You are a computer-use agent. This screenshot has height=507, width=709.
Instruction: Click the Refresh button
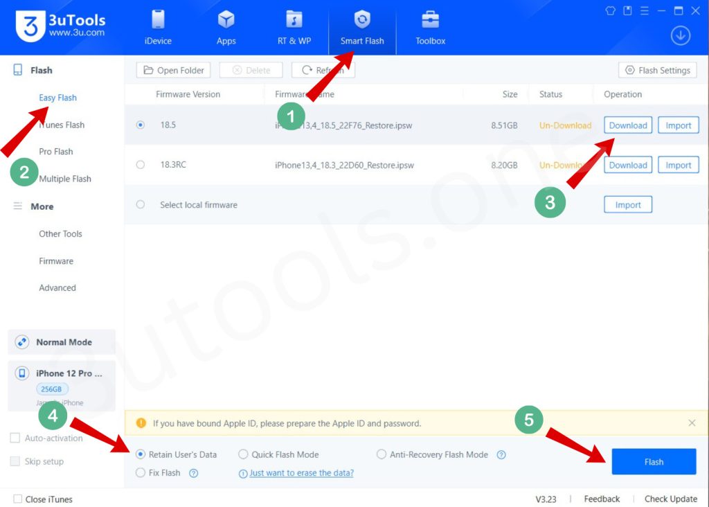pyautogui.click(x=323, y=70)
